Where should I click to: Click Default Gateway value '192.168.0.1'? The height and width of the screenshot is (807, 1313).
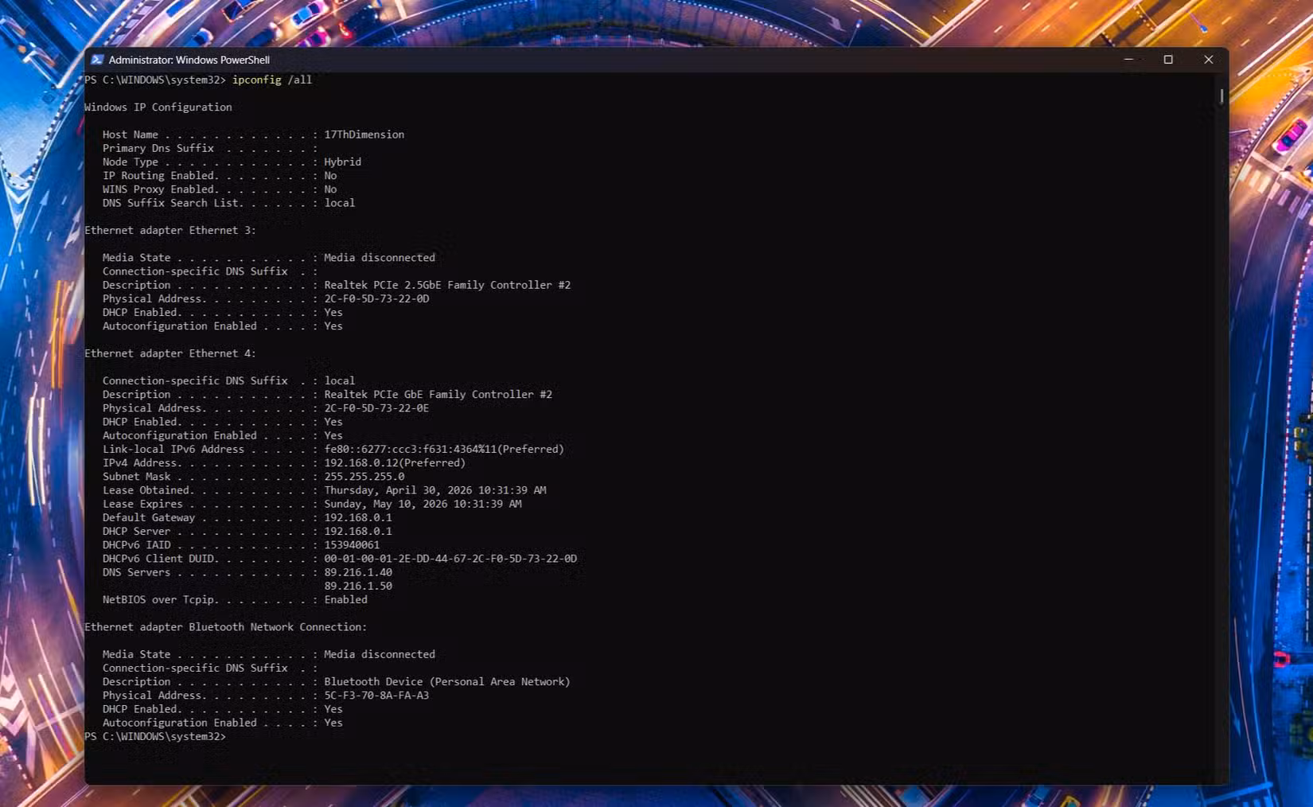(358, 517)
